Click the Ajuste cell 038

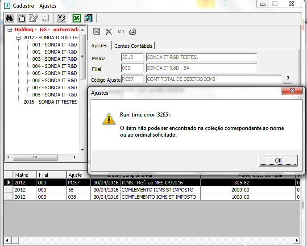pos(79,197)
